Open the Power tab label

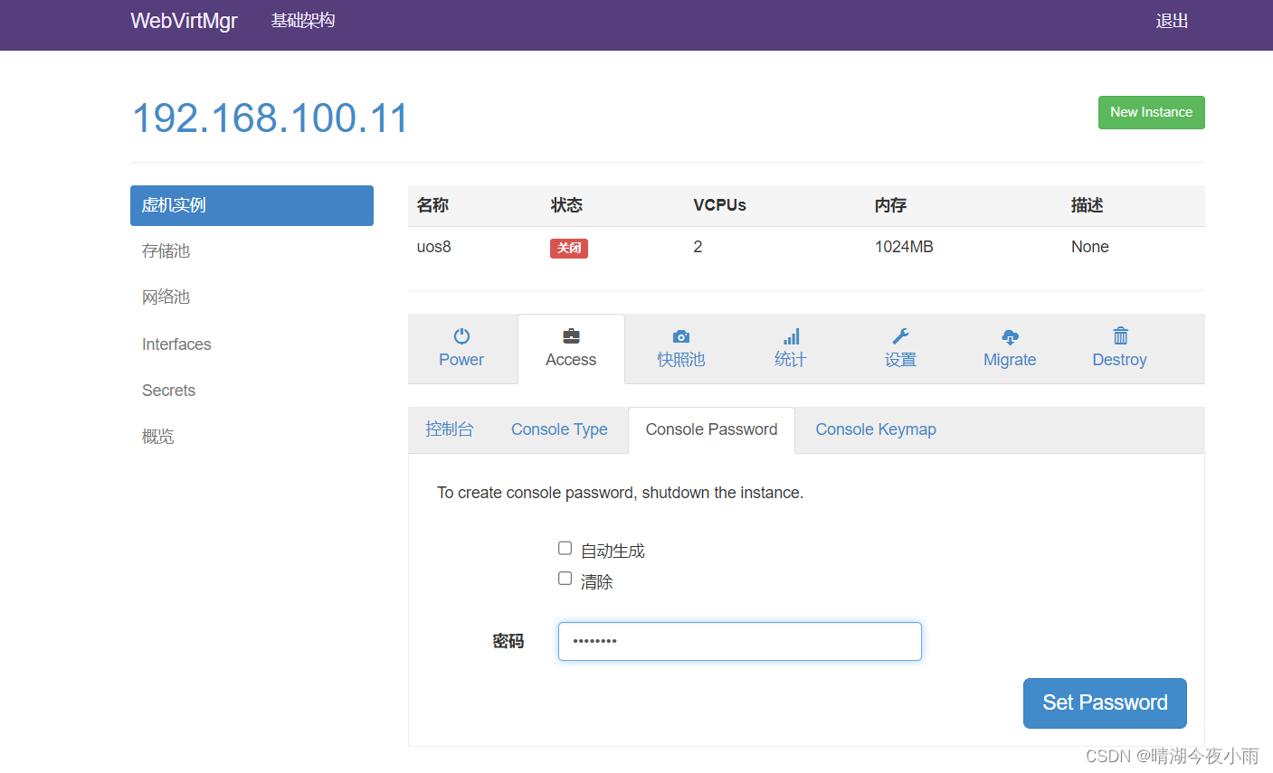tap(461, 360)
